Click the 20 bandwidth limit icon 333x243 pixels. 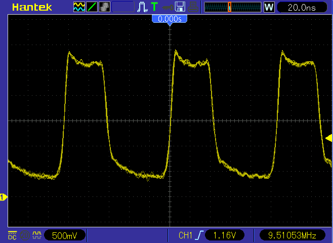click(x=25, y=235)
